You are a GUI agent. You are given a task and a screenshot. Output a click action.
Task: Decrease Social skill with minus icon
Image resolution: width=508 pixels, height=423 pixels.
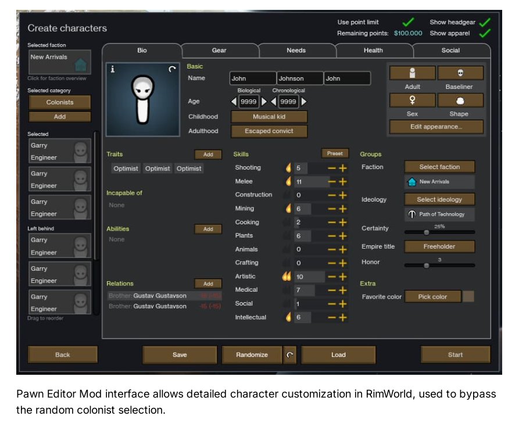point(332,304)
